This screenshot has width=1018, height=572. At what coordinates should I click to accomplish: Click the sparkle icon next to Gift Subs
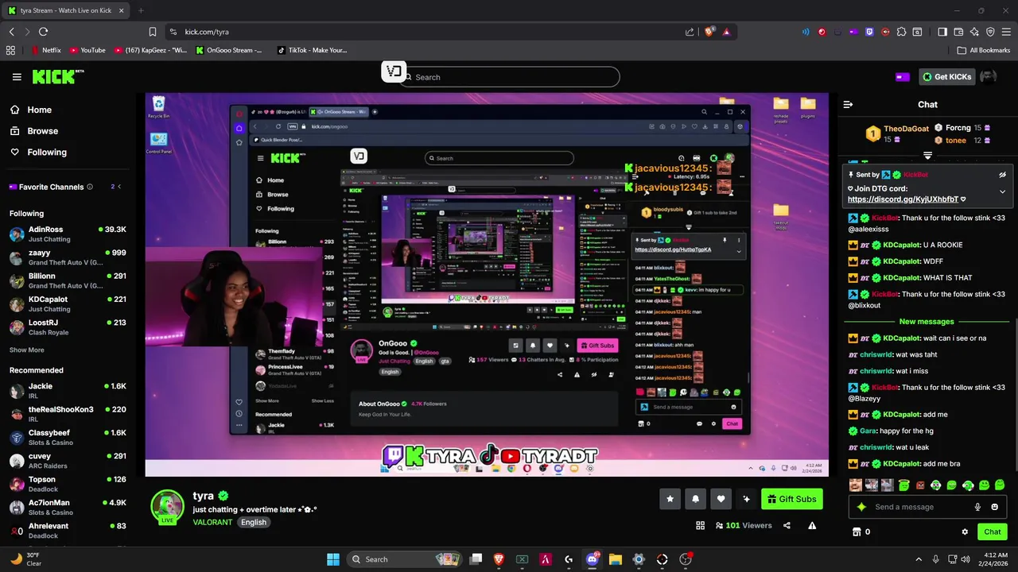point(746,499)
